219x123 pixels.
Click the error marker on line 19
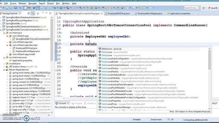(x=56, y=52)
